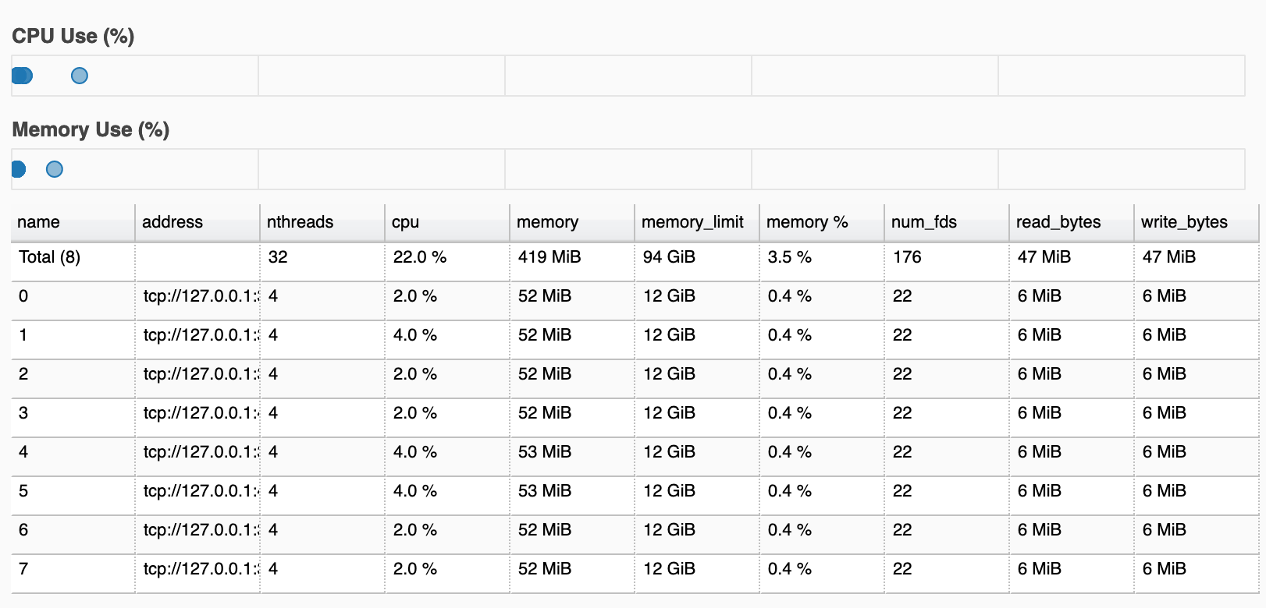Select the worker 7 name cell
1266x608 pixels.
[23, 569]
